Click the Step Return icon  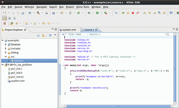click(x=155, y=13)
